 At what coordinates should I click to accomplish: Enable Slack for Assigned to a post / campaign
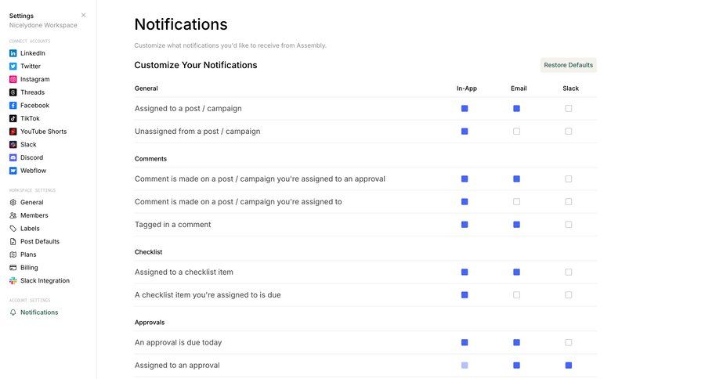569,108
